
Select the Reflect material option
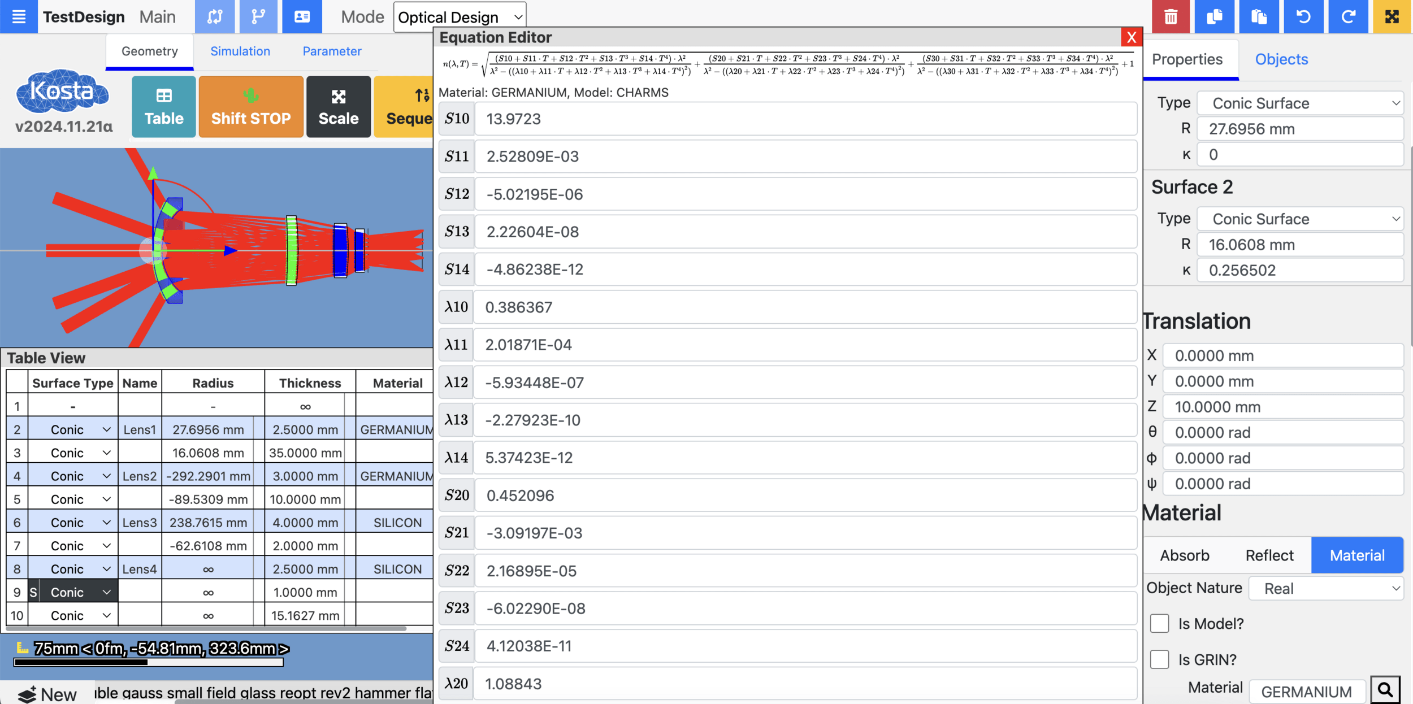point(1269,555)
